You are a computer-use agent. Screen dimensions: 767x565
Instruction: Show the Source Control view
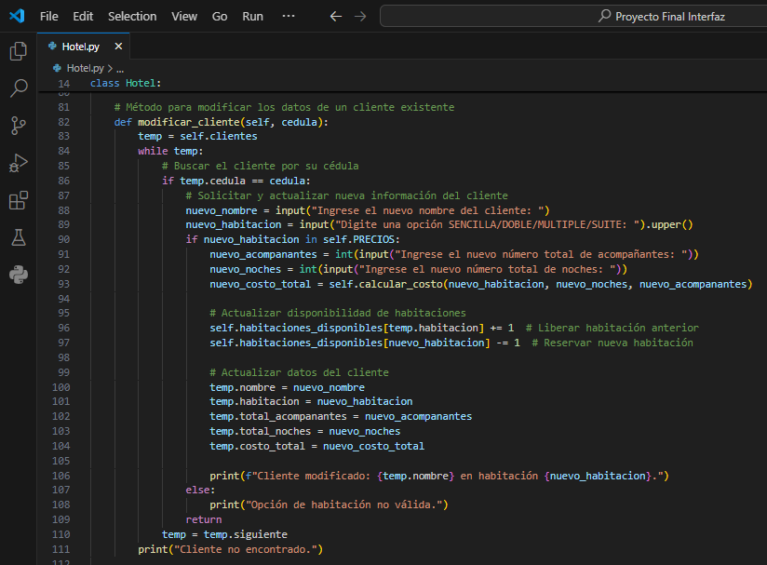18,126
